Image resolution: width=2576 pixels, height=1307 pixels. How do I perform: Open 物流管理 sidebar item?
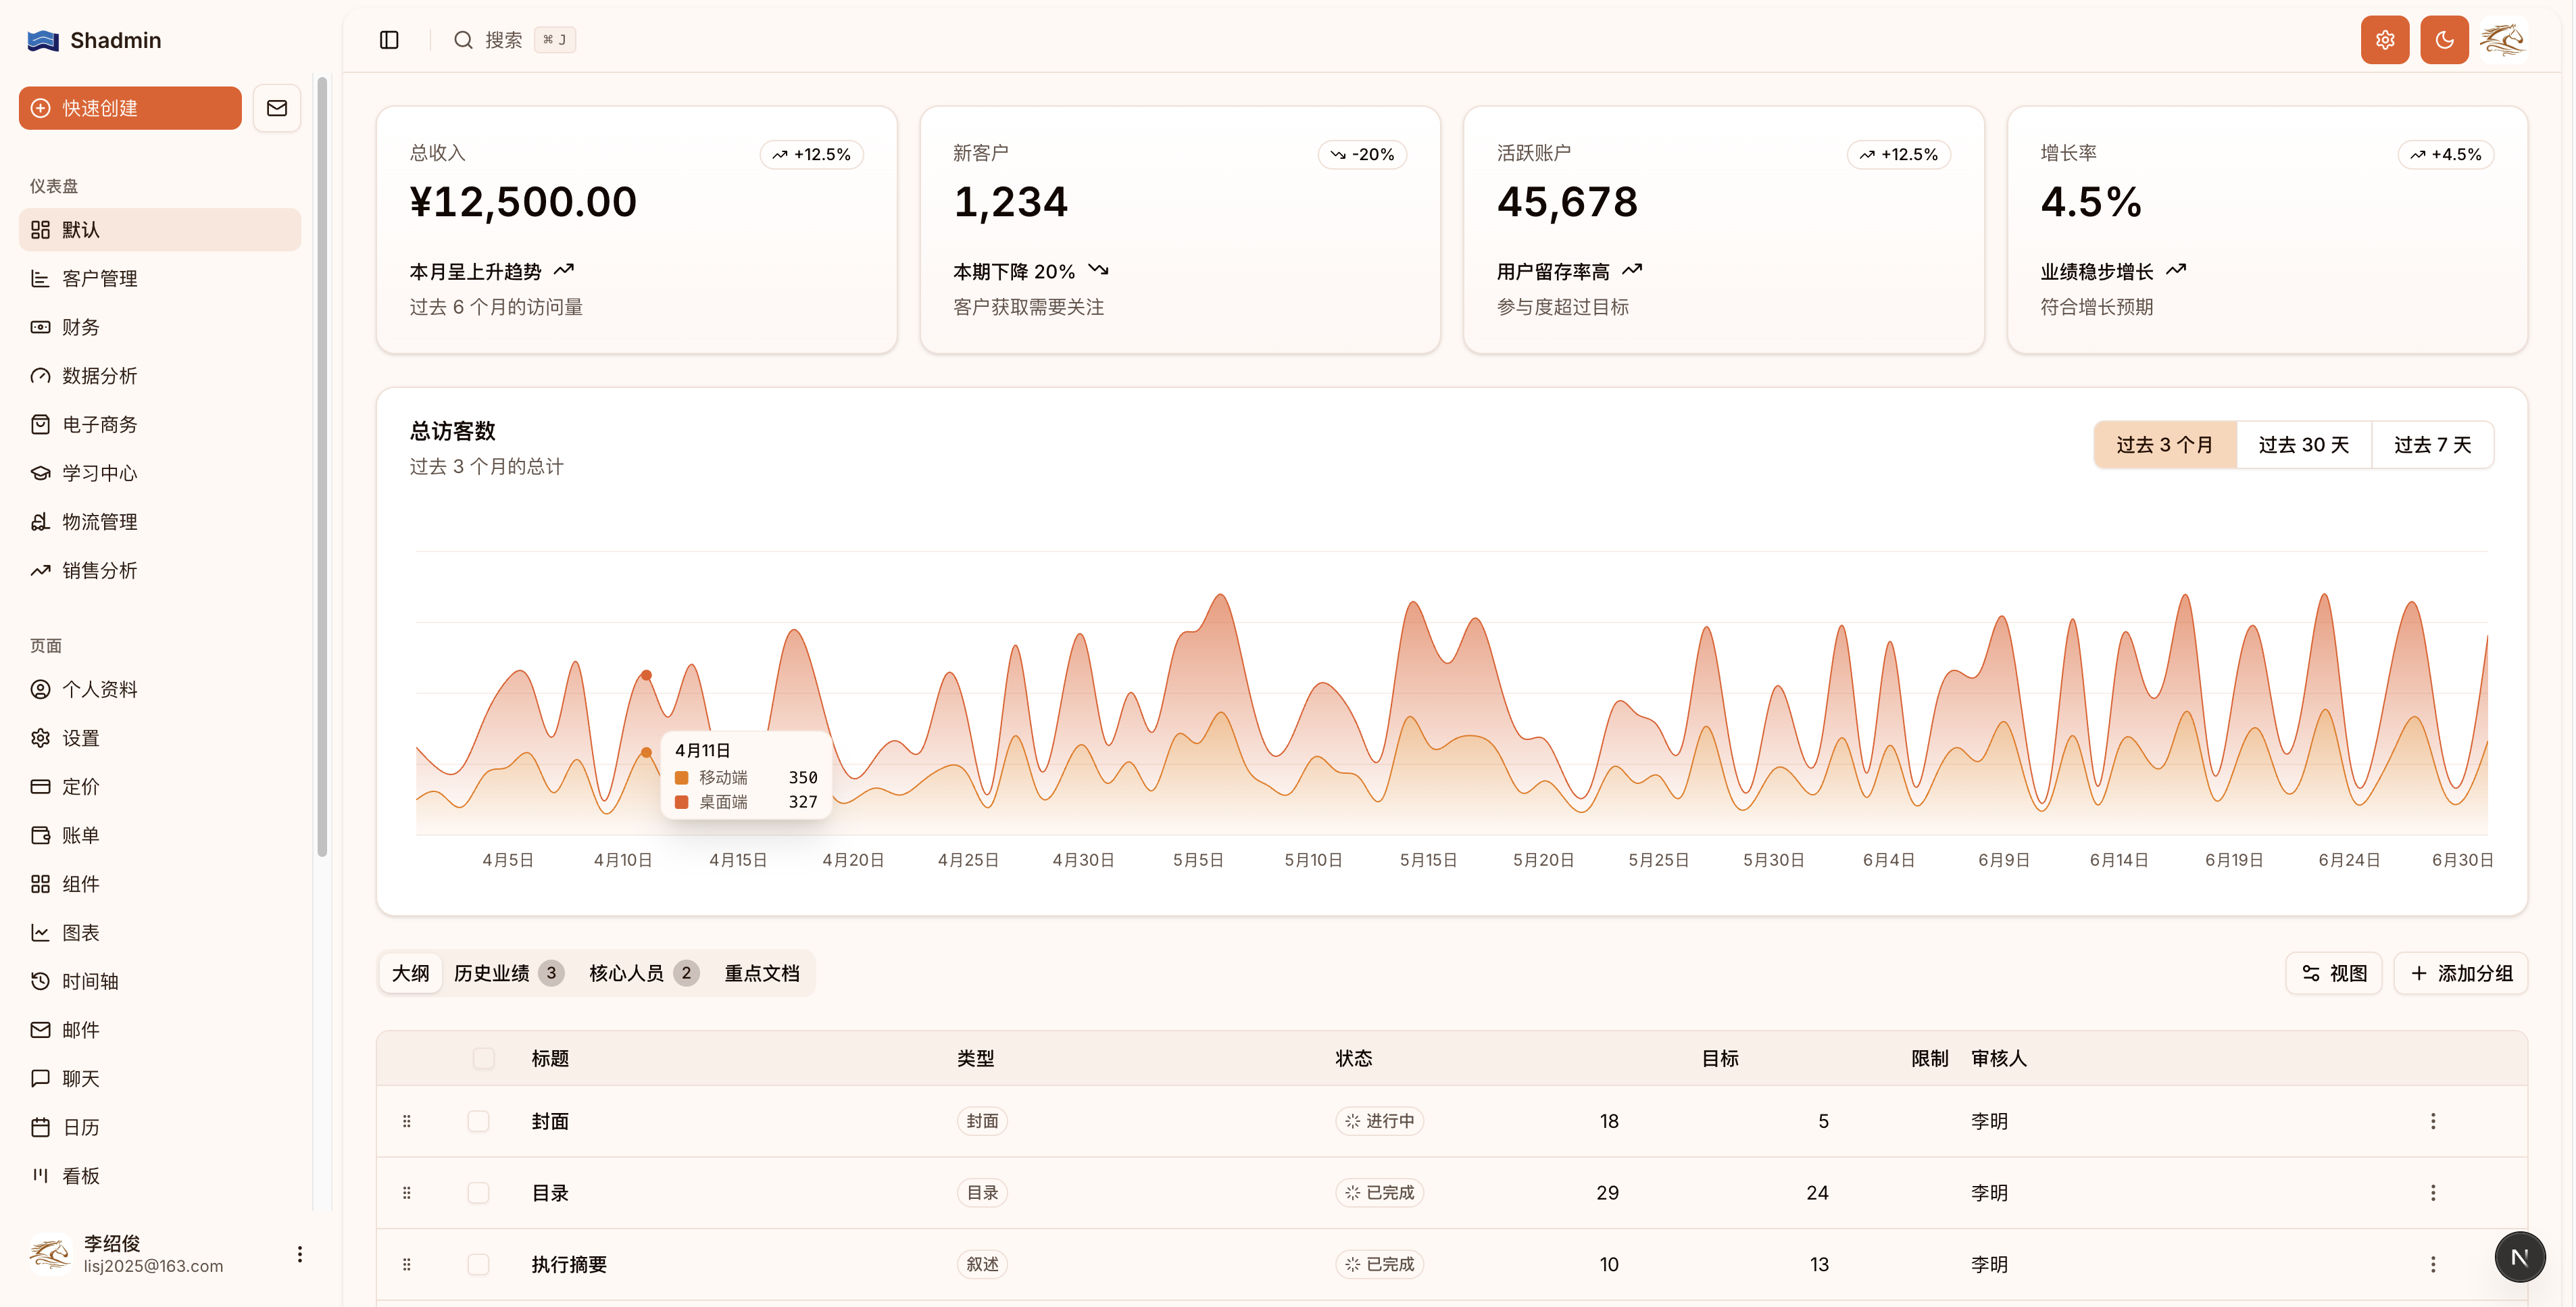point(99,521)
